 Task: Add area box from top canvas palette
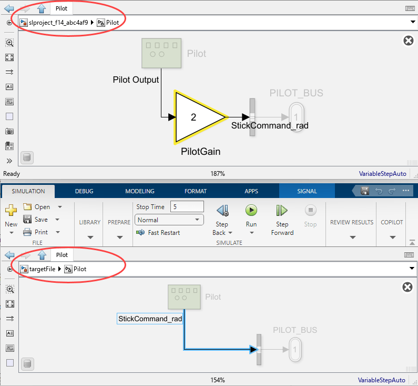click(x=9, y=116)
